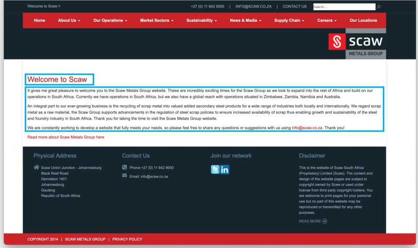Expand the Our Operations dropdown
This screenshot has height=248, width=418.
click(110, 20)
